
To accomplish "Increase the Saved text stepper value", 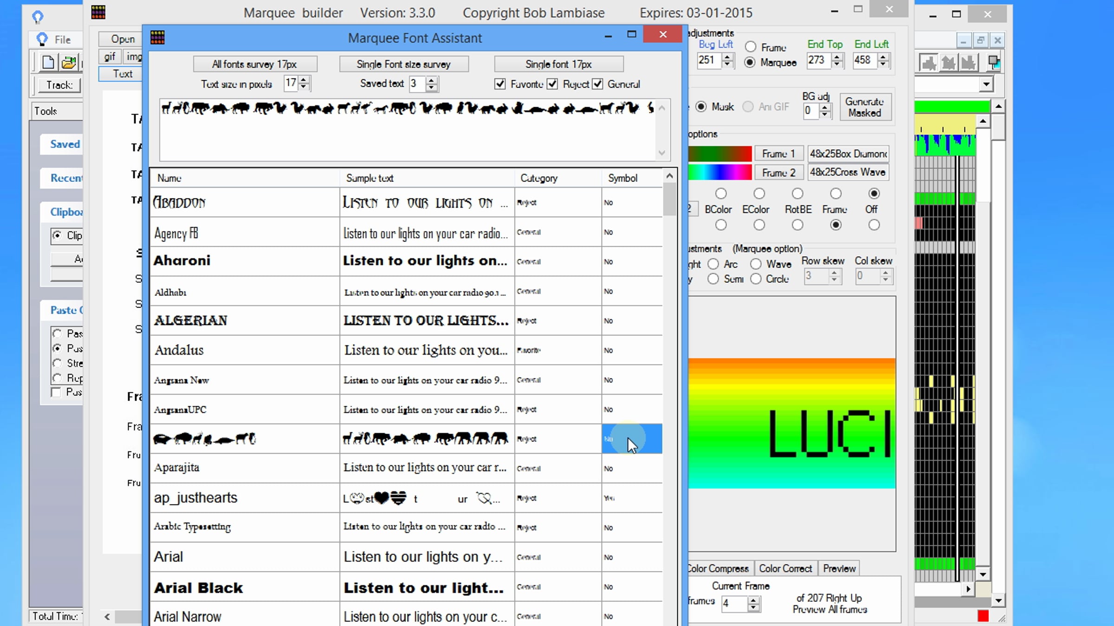I will (431, 80).
